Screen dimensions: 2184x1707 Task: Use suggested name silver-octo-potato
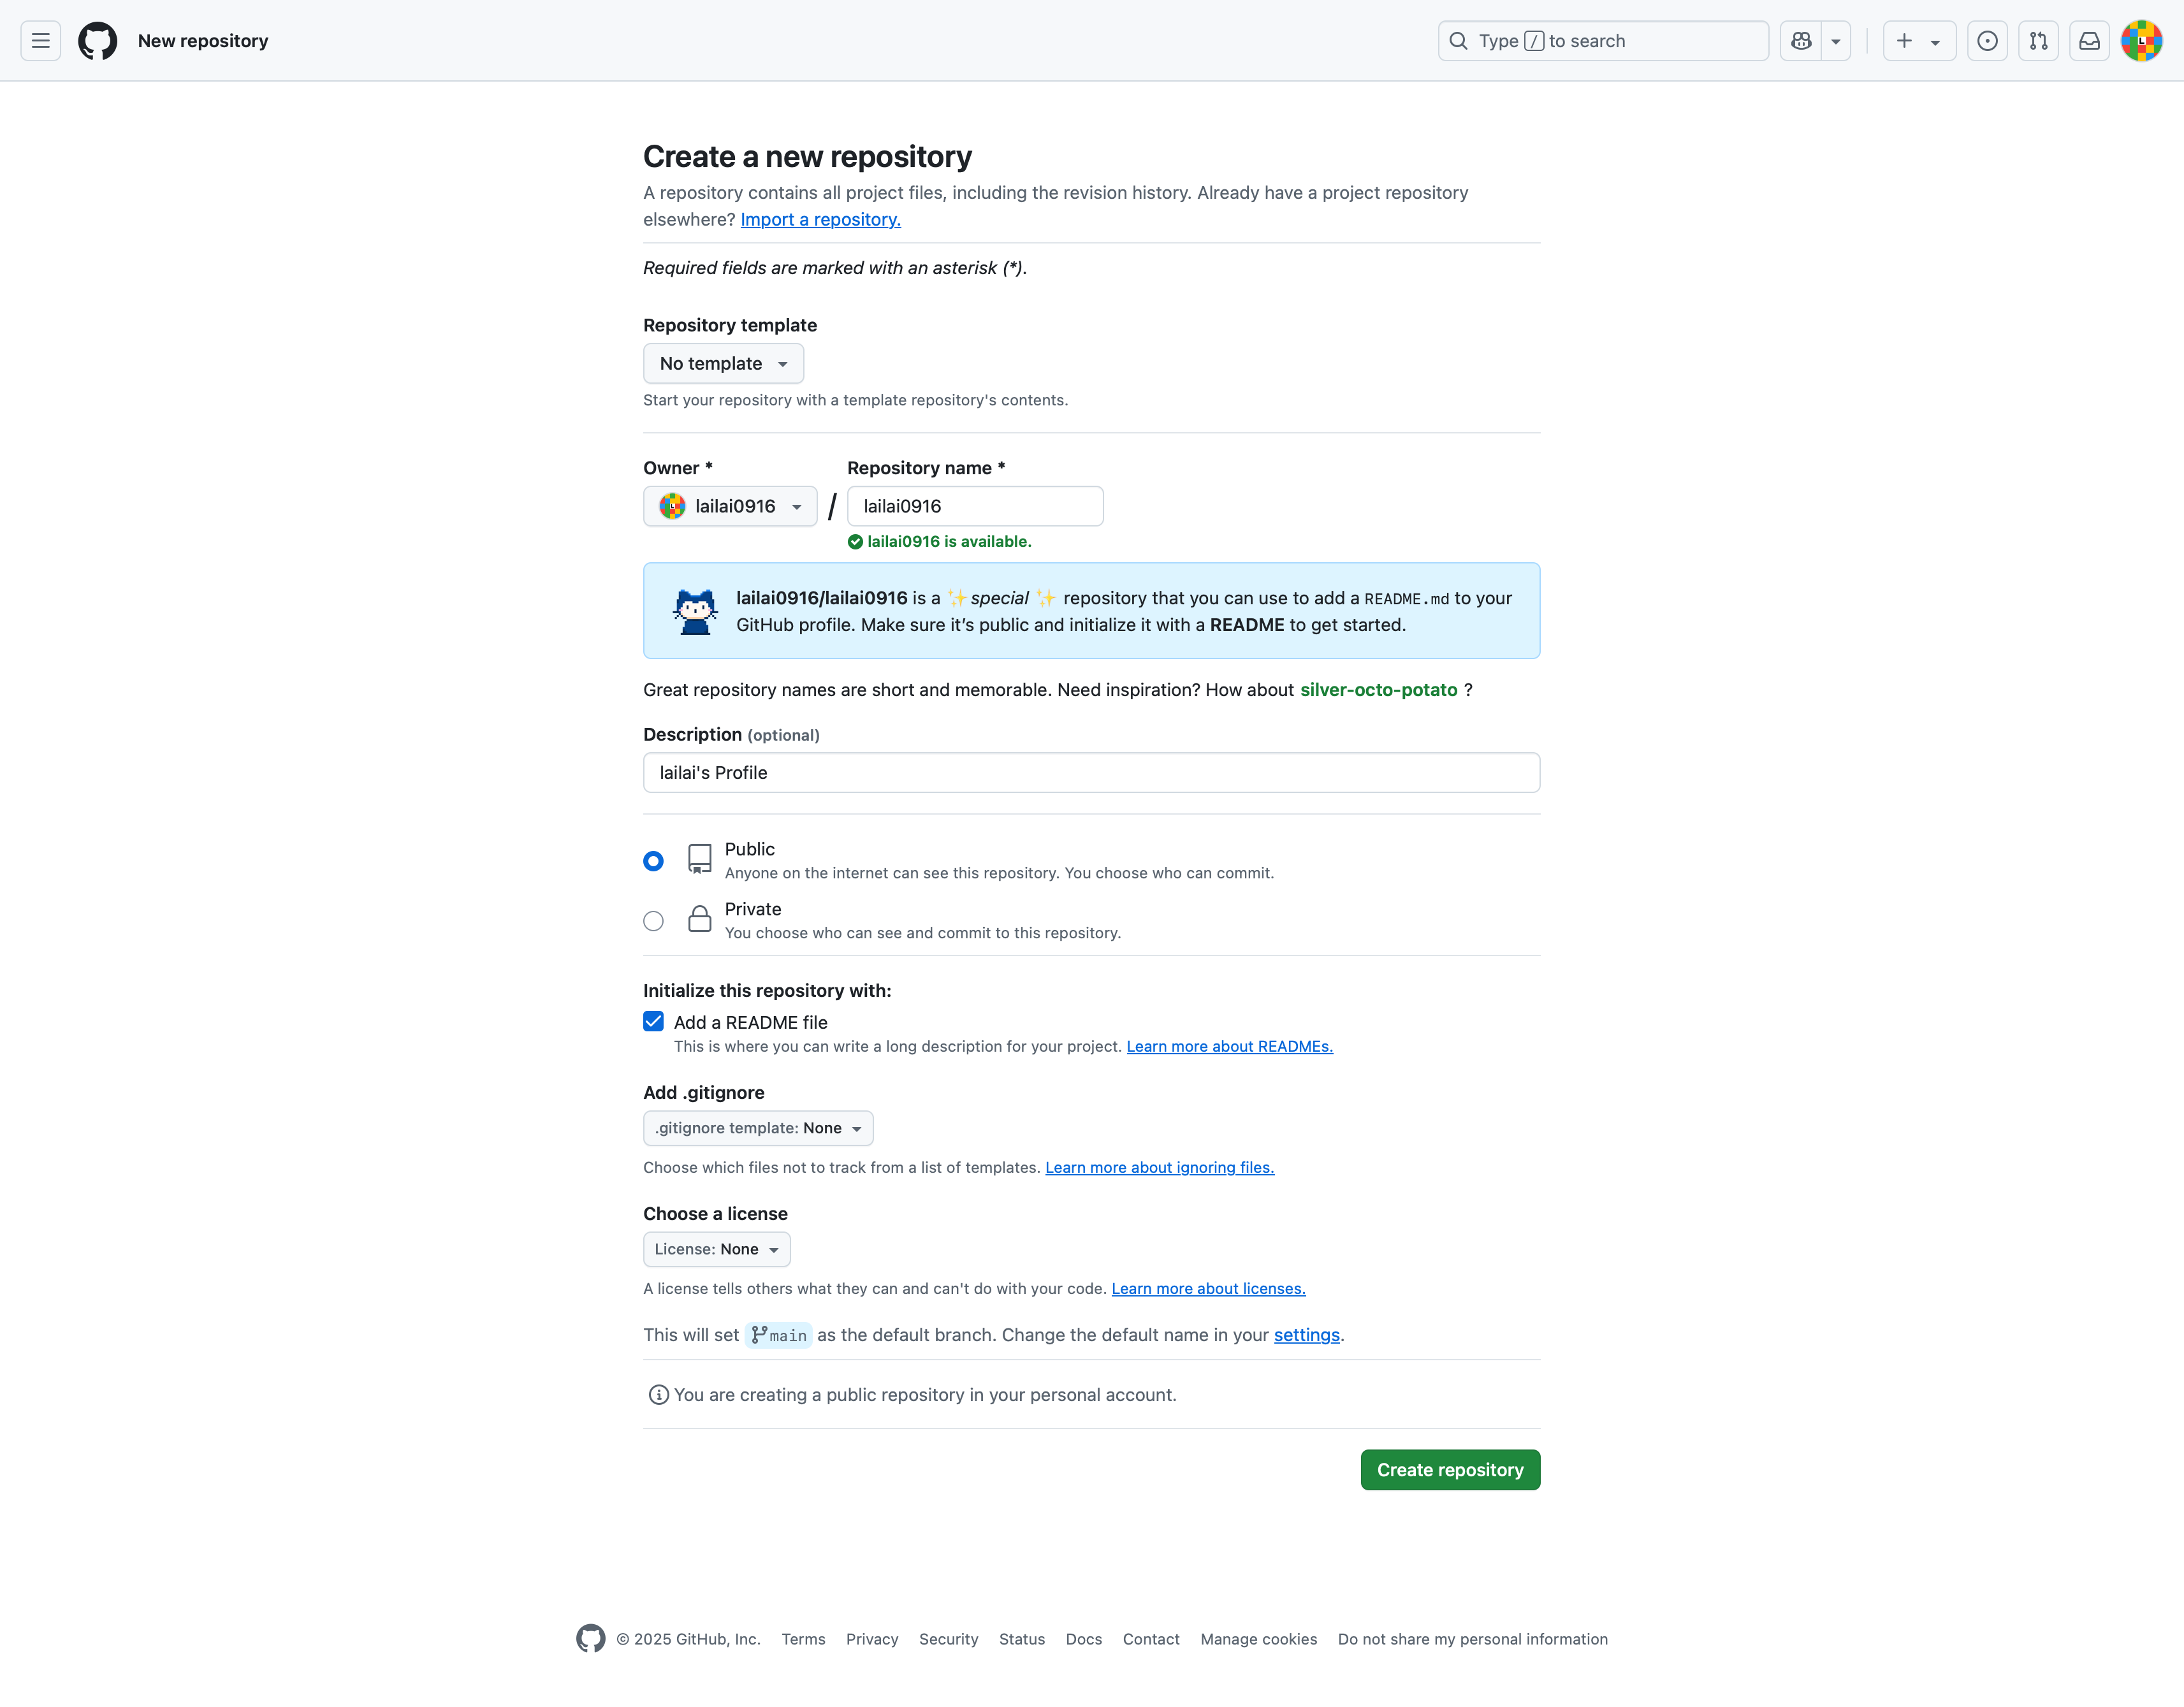[1378, 690]
